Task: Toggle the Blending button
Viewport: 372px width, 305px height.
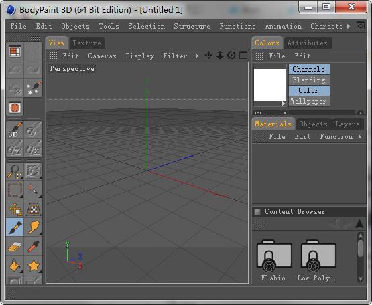Action: (309, 80)
